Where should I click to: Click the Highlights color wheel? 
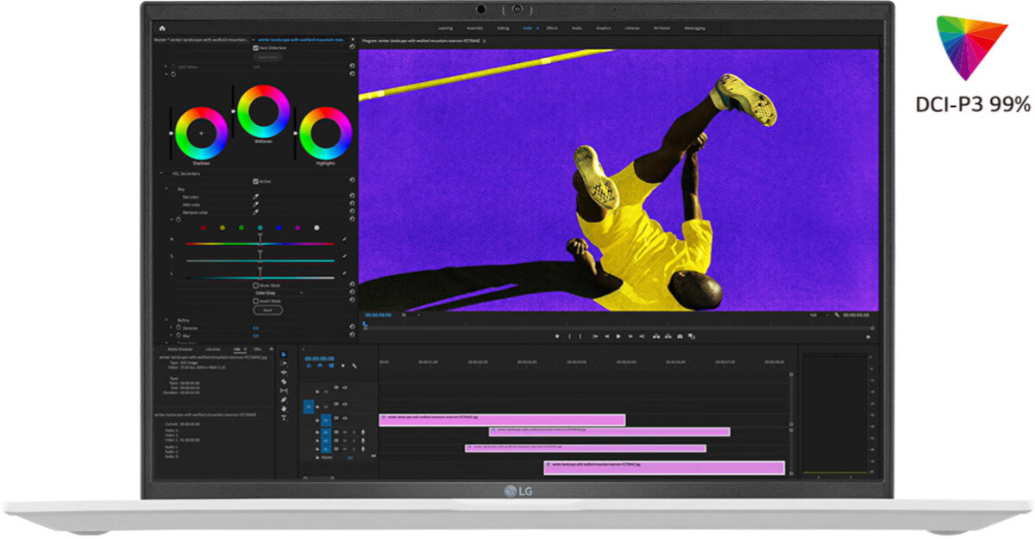click(x=325, y=133)
